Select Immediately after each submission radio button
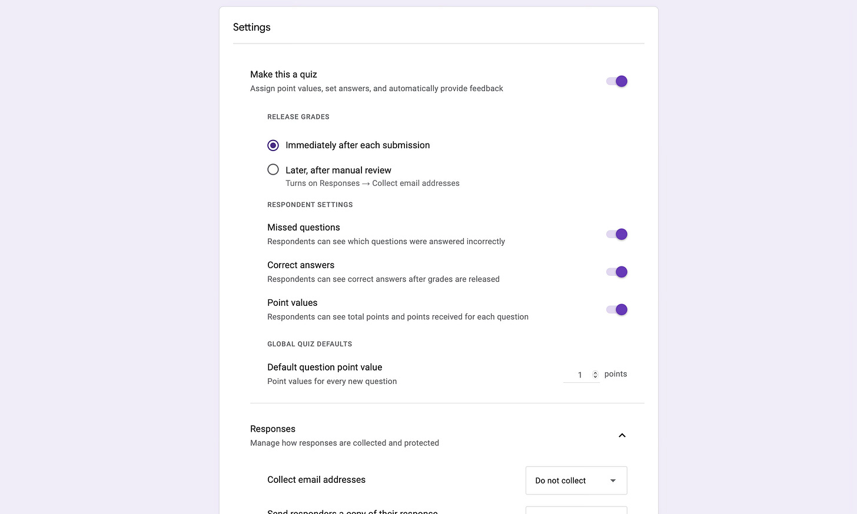This screenshot has width=857, height=514. 273,145
